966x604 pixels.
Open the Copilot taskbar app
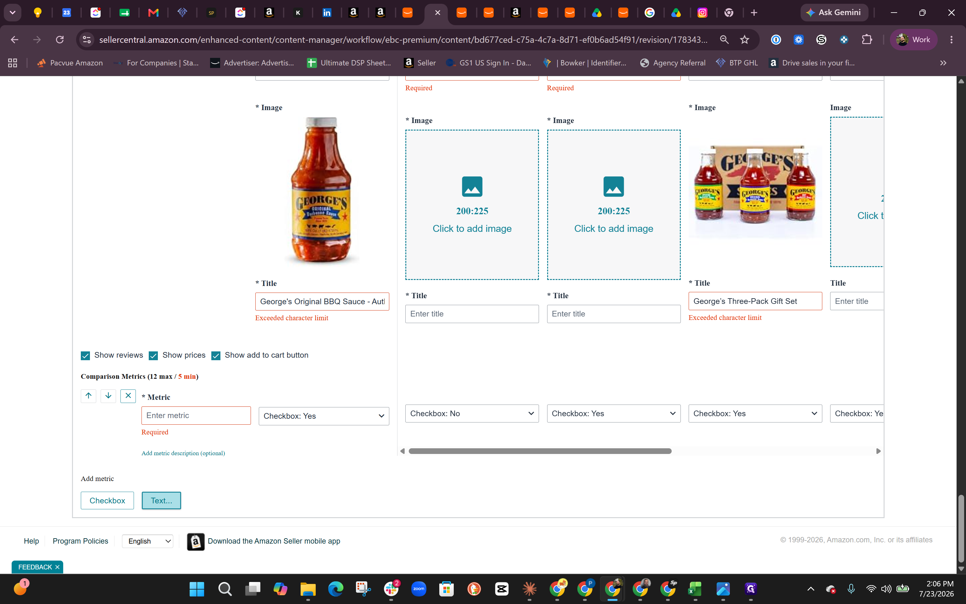280,589
